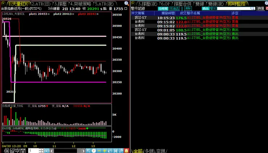Viewport: 268px width, 153px height.
Task: Open the left panel tab list dropdown
Action: click(x=3, y=3)
